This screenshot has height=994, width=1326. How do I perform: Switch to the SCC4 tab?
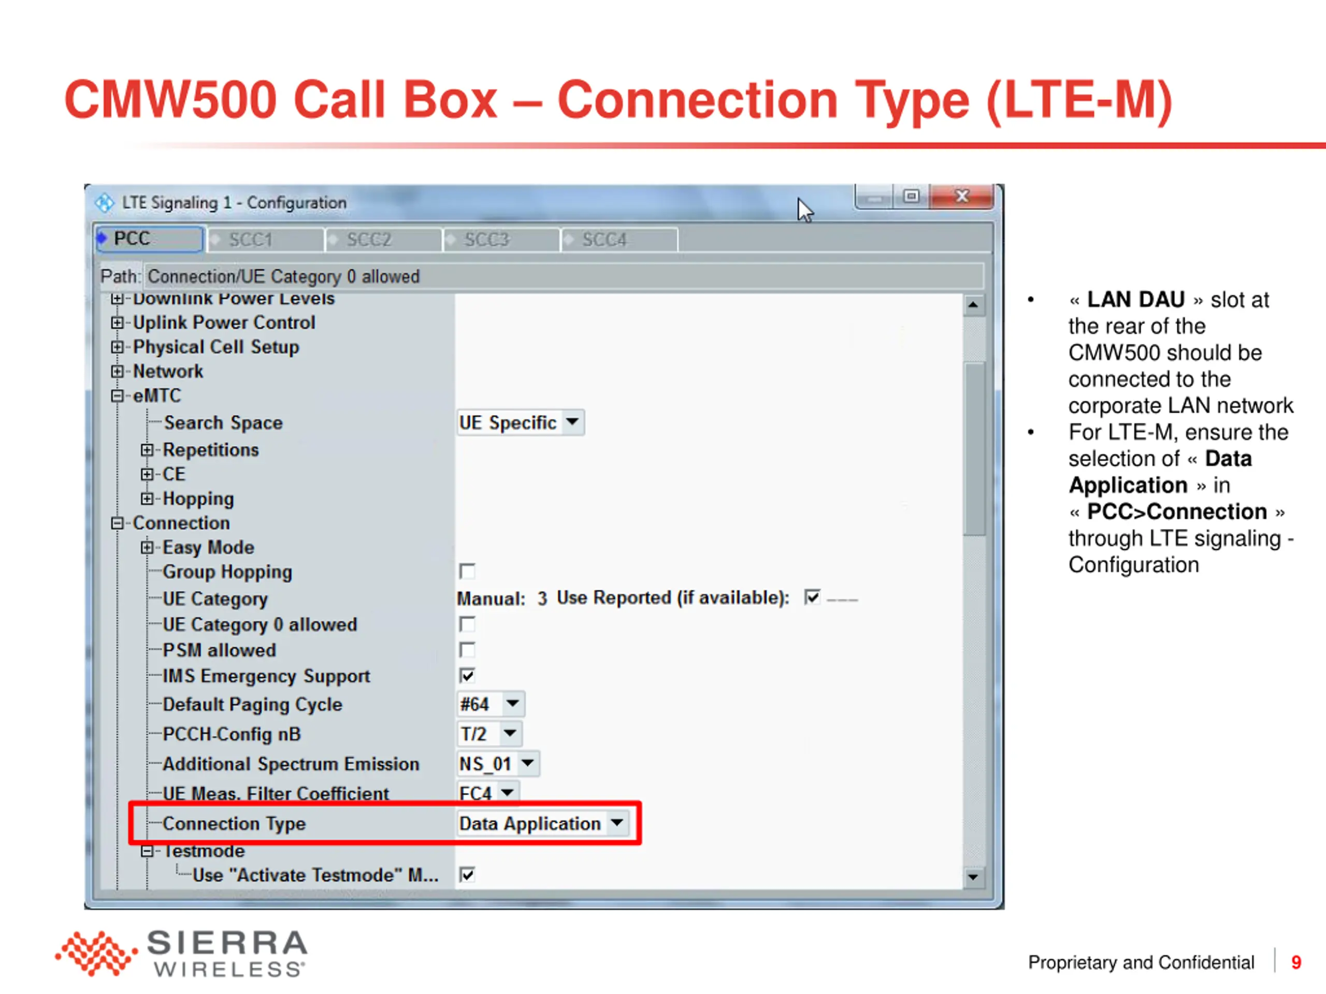[x=619, y=240]
